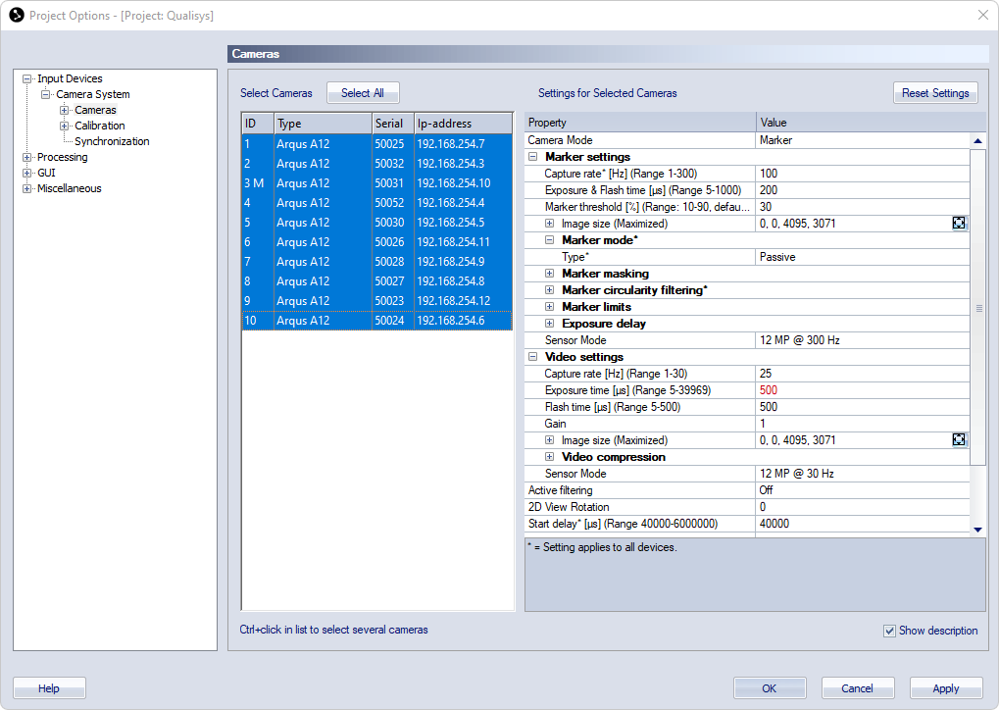The image size is (999, 710).
Task: Select Synchronization in the tree
Action: (112, 141)
